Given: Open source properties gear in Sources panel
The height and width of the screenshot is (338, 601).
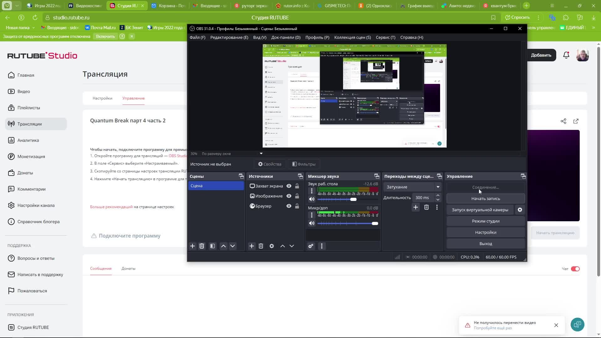Looking at the screenshot, I should coord(272,246).
